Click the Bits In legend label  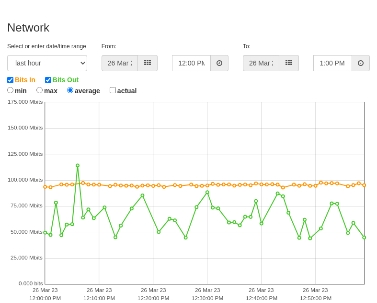click(25, 80)
